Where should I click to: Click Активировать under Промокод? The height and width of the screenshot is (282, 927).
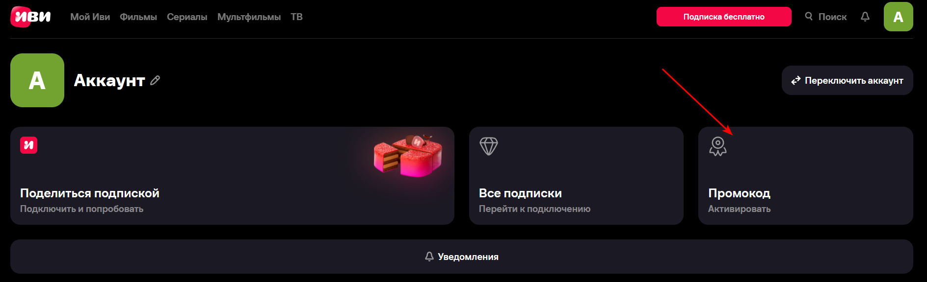[739, 209]
